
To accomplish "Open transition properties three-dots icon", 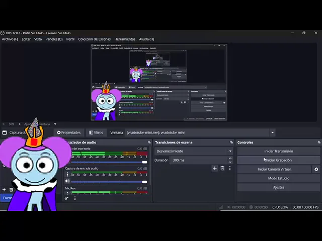I will [x=230, y=168].
